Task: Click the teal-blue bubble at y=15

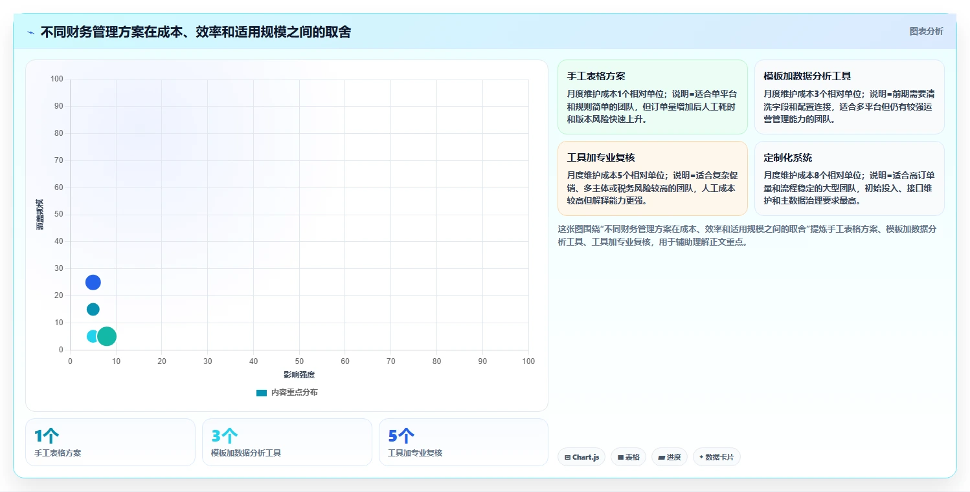Action: [x=93, y=310]
